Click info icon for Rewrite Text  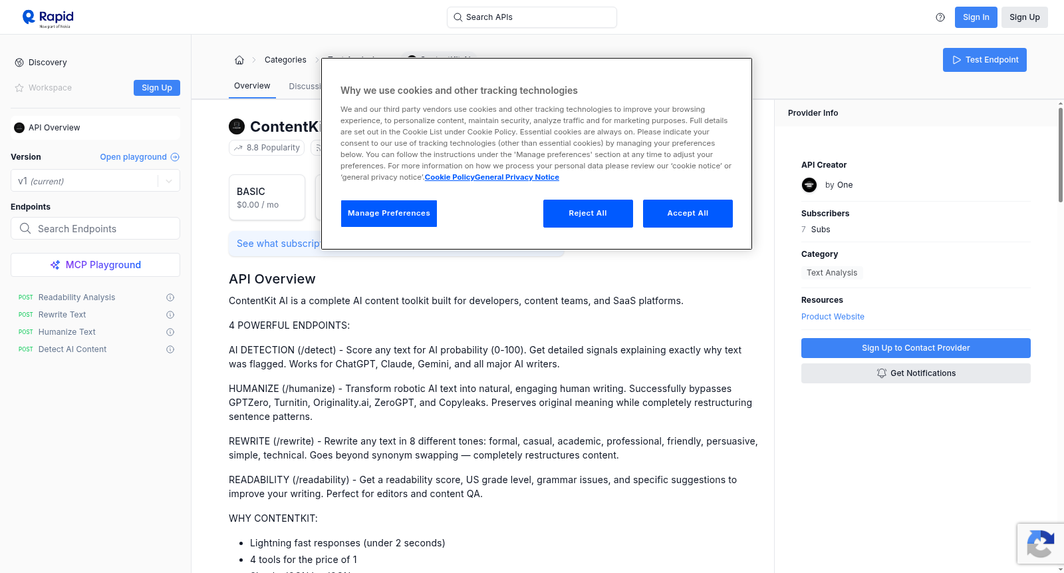point(170,315)
